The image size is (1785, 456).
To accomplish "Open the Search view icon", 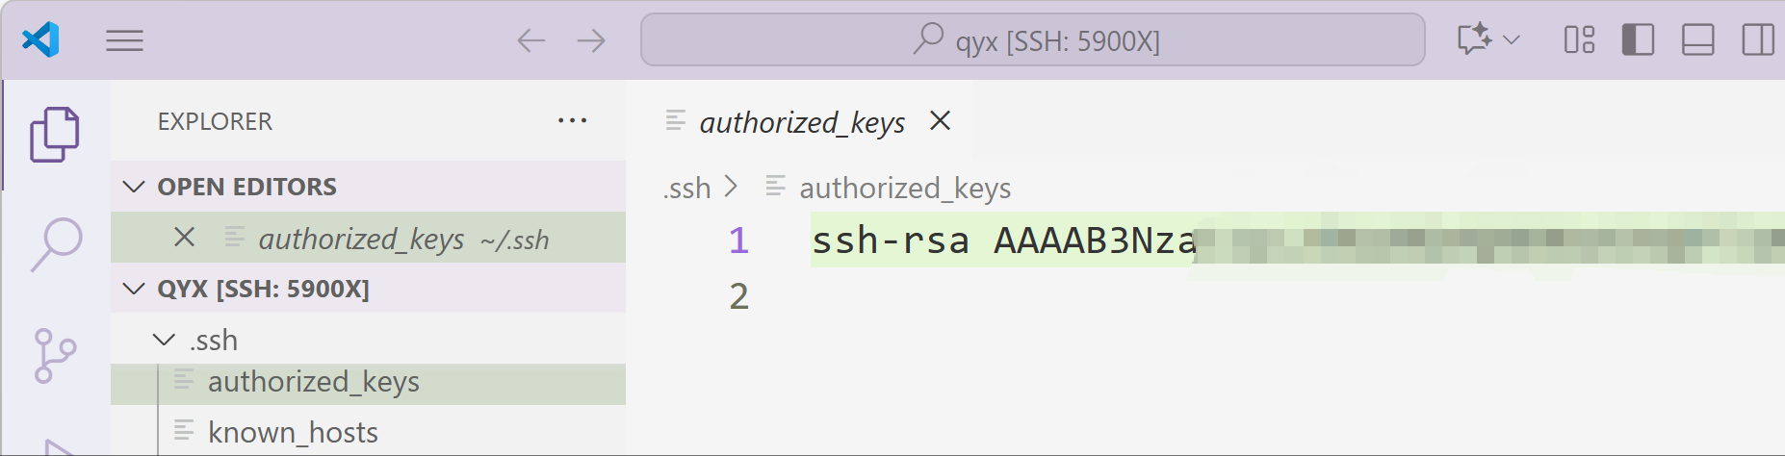I will coord(56,244).
